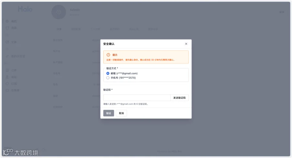Image resolution: width=292 pixels, height=158 pixels.
Task: Click the 发送验证码 button
Action: (179, 98)
